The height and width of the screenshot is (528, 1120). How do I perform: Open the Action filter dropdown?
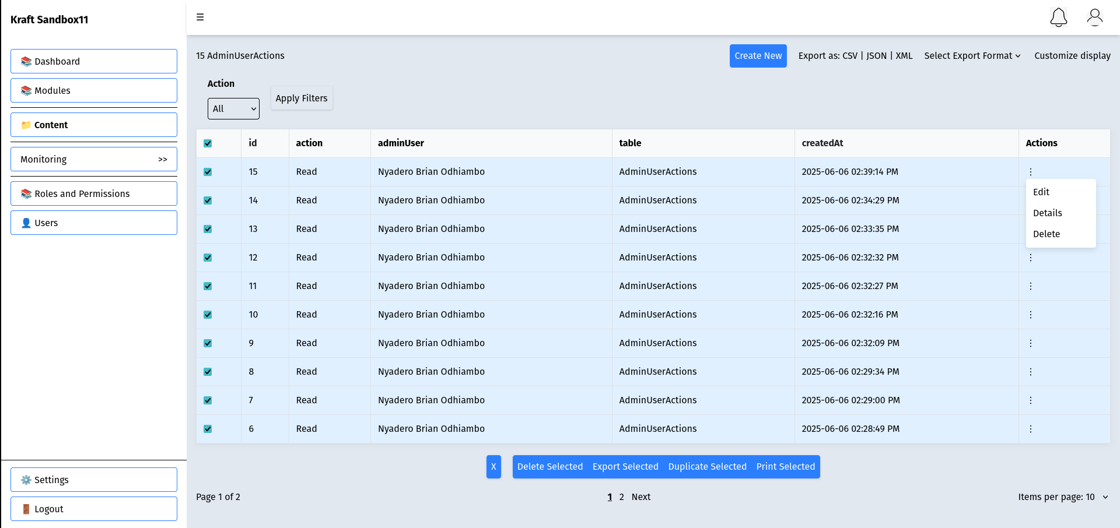[233, 108]
